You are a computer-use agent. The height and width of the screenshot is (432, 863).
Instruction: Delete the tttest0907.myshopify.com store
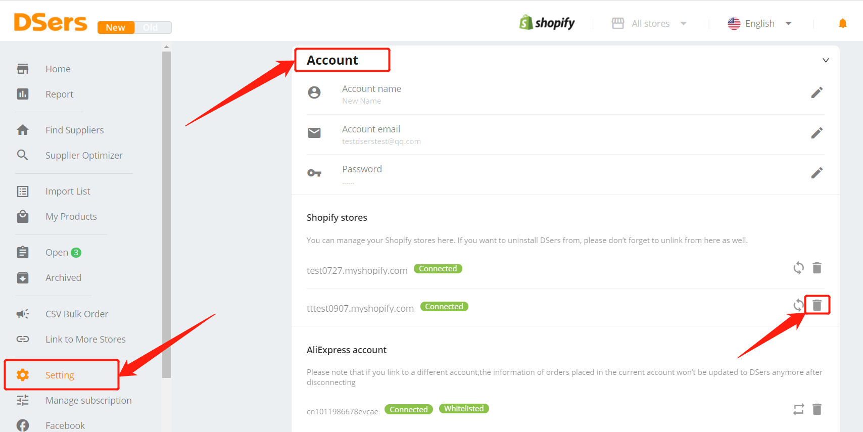[817, 305]
